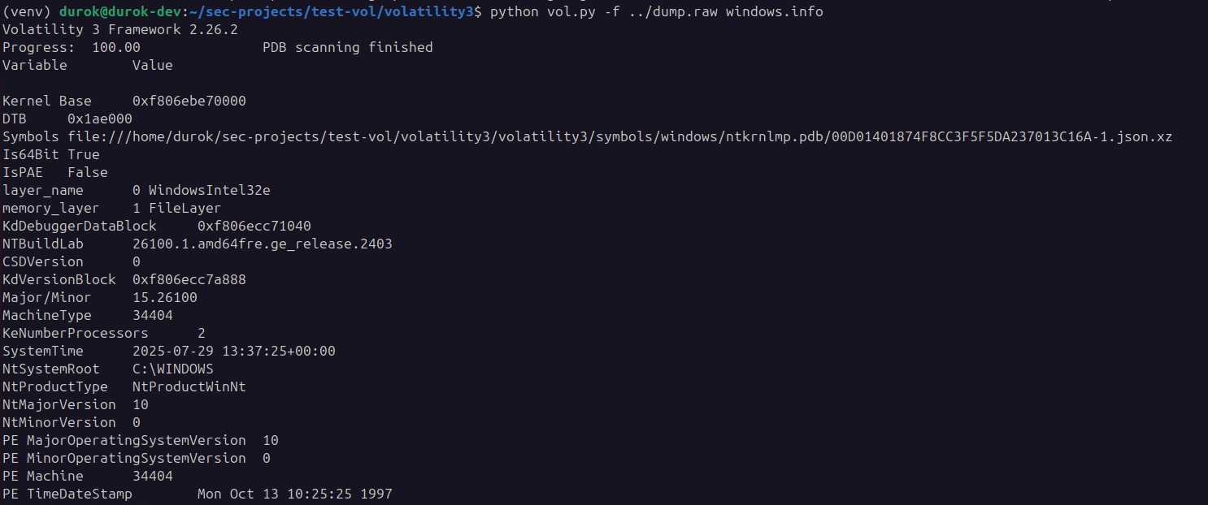
Task: Click the Volatility 3 Framework version line
Action: (120, 29)
